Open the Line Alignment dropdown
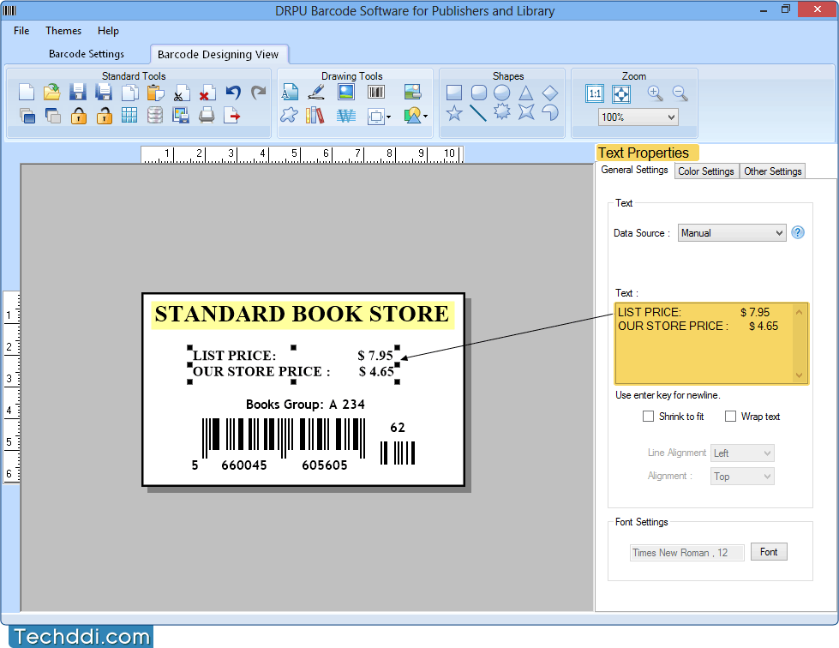Image resolution: width=839 pixels, height=648 pixels. click(x=742, y=453)
